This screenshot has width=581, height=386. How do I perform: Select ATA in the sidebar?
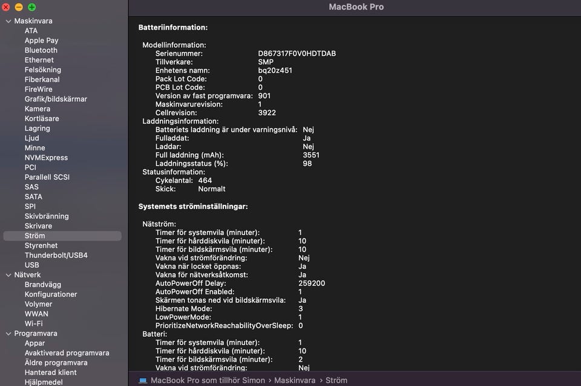tap(31, 31)
